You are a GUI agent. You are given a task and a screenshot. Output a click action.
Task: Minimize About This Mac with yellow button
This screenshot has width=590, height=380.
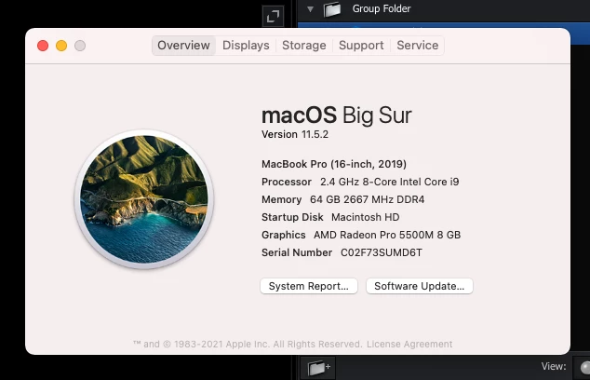point(61,46)
